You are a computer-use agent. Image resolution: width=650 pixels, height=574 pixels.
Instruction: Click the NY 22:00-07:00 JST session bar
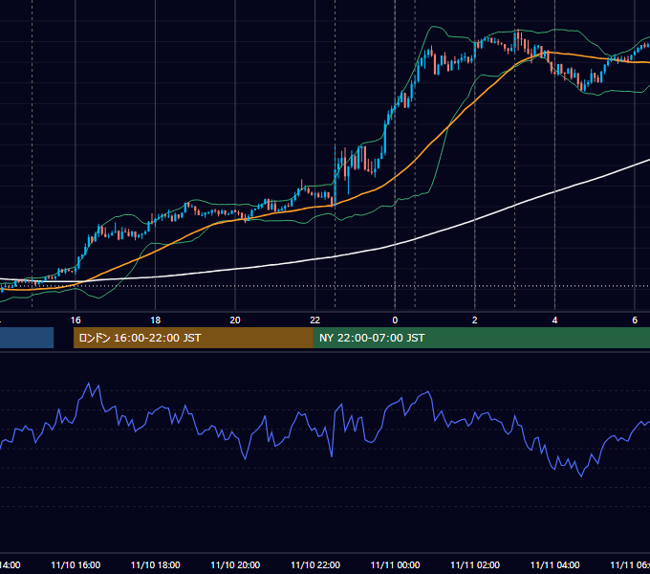pyautogui.click(x=481, y=338)
